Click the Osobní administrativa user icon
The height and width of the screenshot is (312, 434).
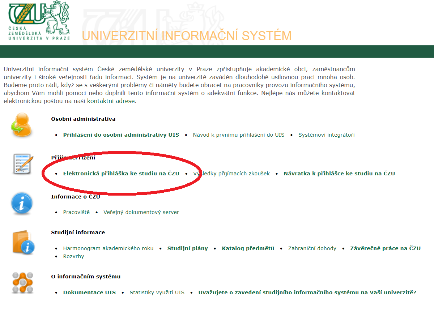tap(22, 124)
